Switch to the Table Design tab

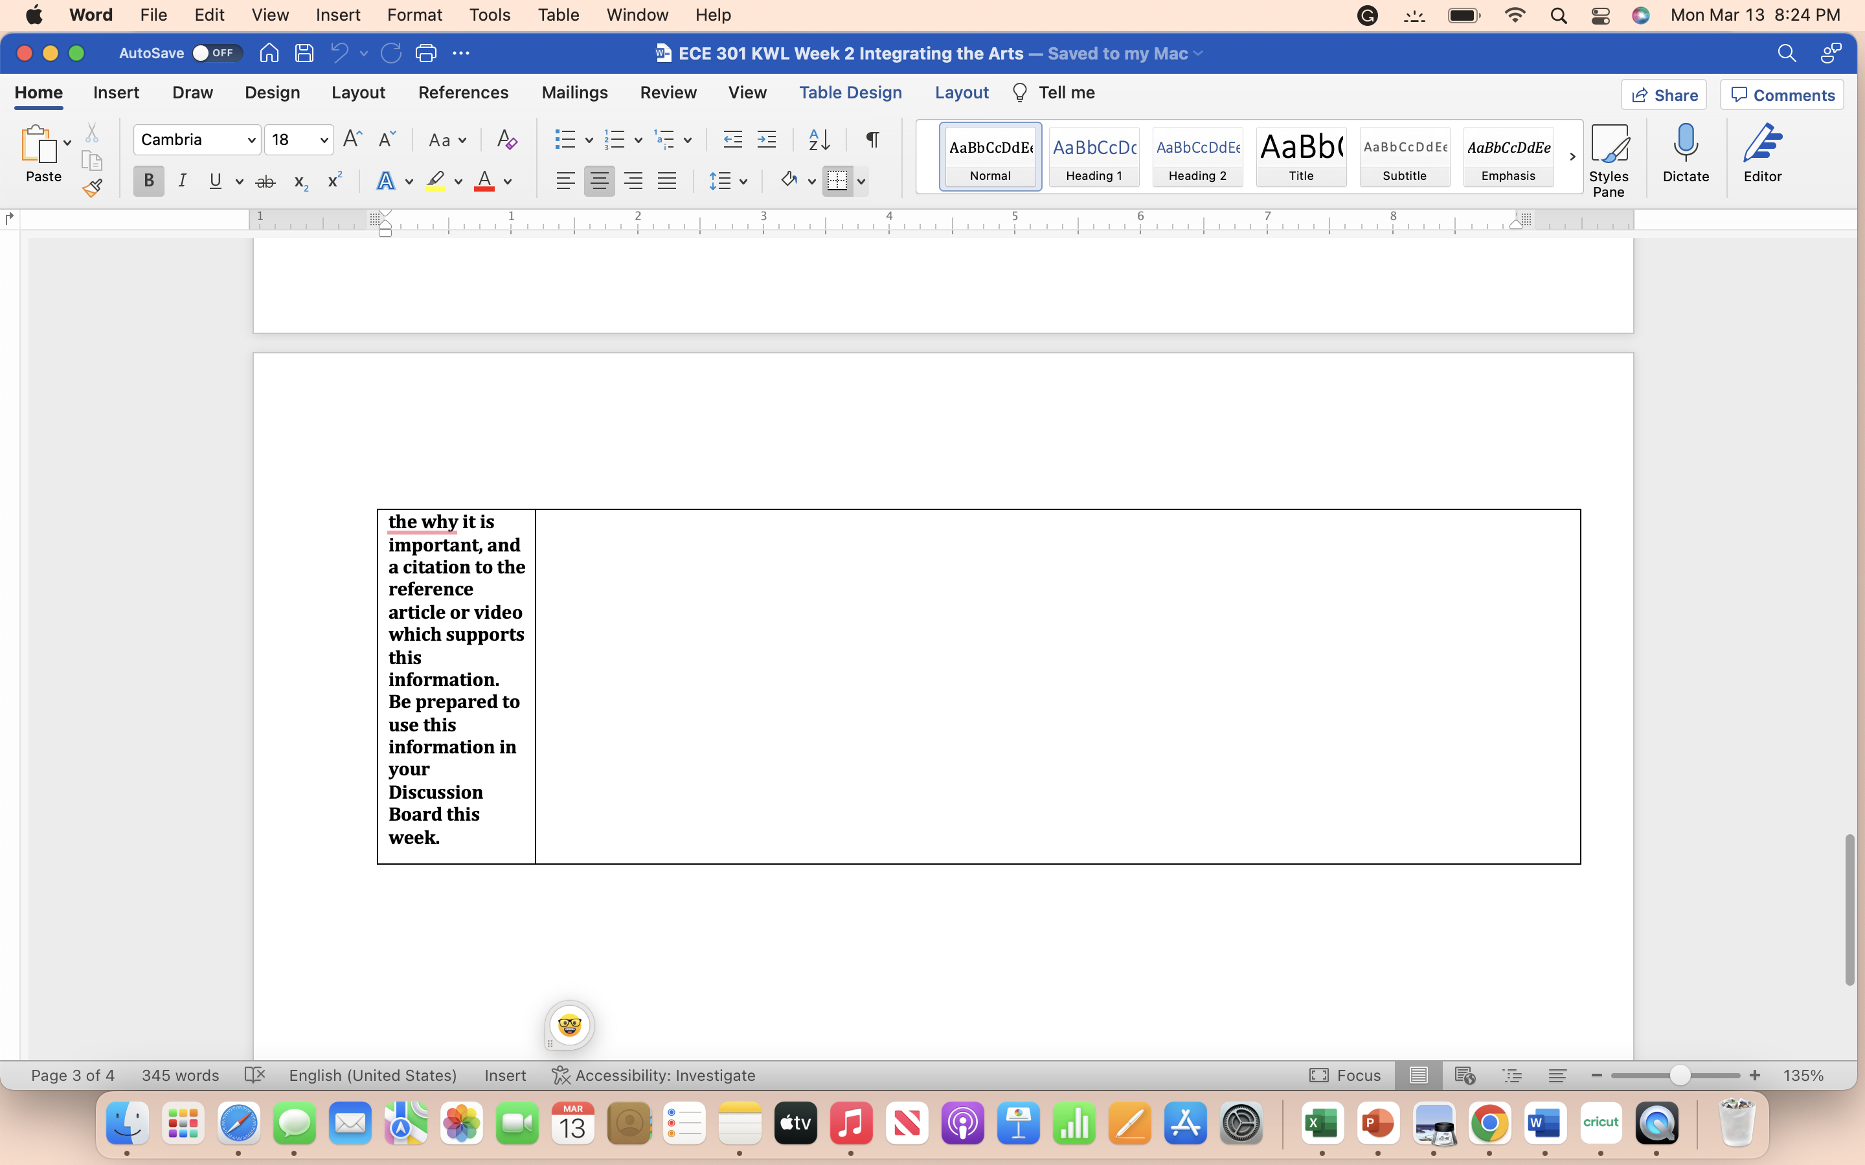[x=850, y=93]
